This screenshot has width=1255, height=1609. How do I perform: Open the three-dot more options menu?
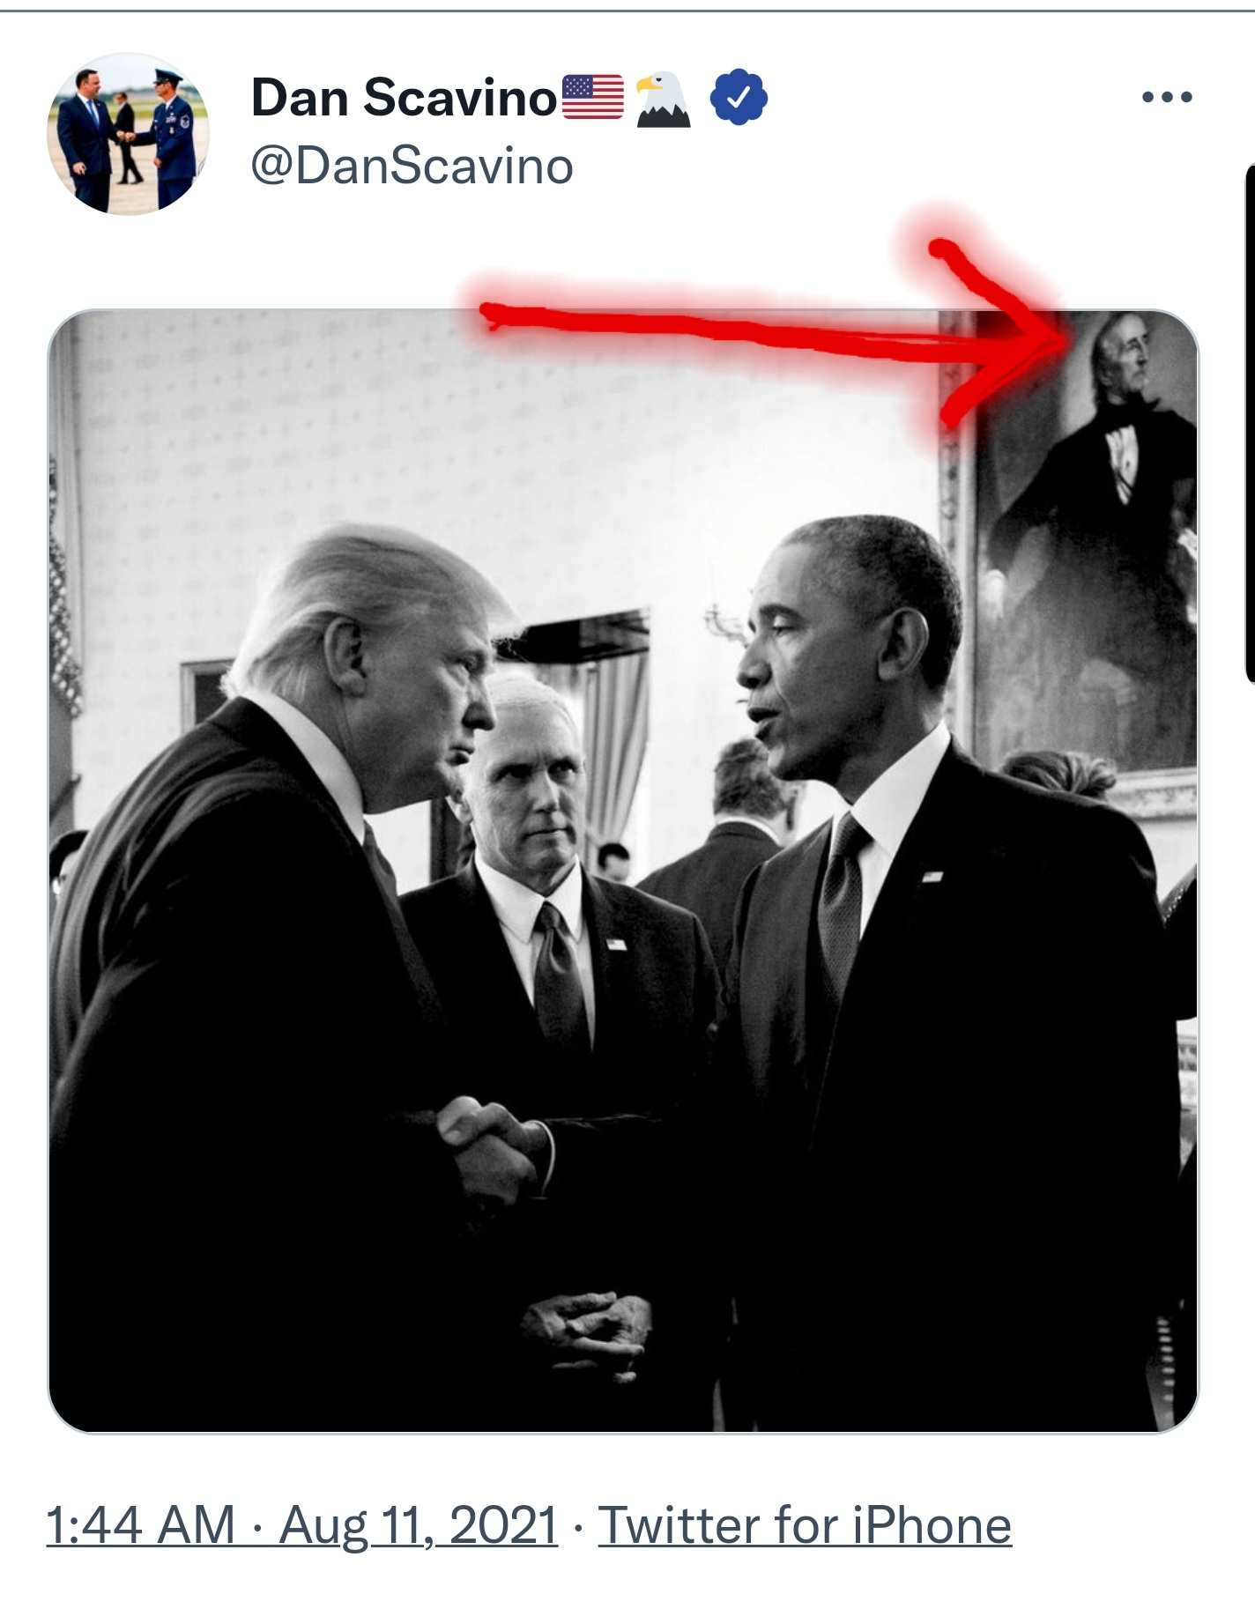tap(1167, 97)
